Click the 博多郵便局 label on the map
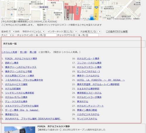This screenshot has width=146, height=133. (44, 7)
